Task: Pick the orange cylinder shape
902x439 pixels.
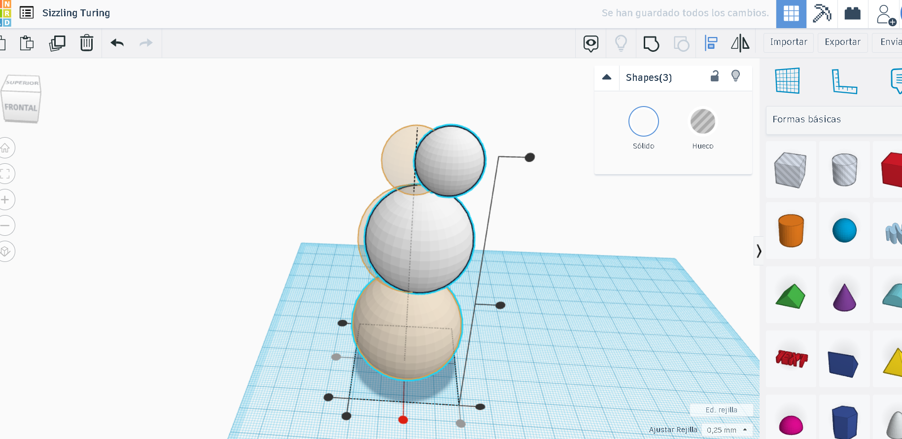Action: coord(791,230)
